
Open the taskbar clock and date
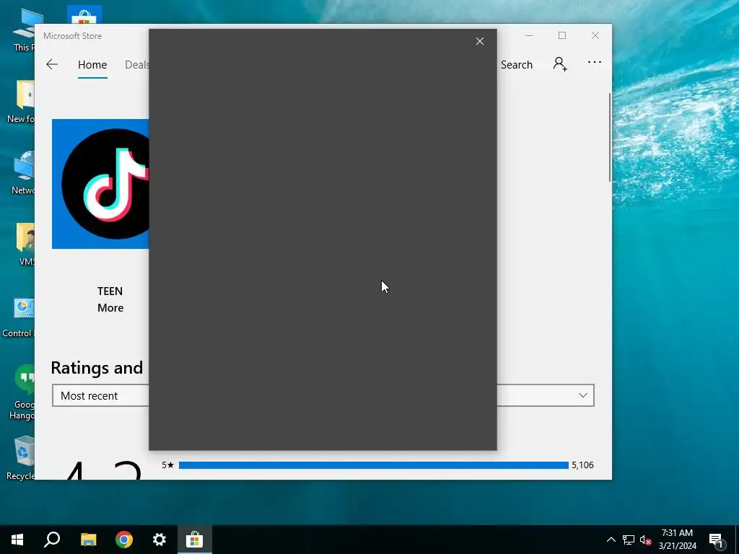pyautogui.click(x=677, y=540)
